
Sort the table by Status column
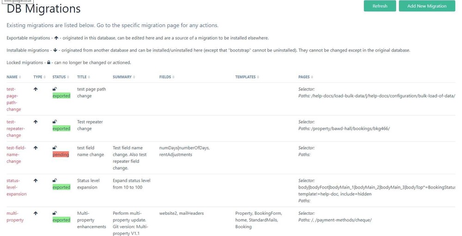click(61, 77)
